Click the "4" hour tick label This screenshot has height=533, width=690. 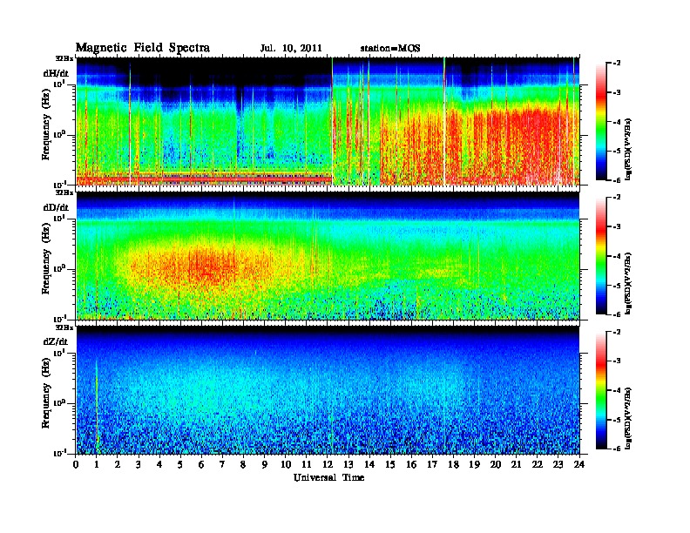pyautogui.click(x=159, y=464)
